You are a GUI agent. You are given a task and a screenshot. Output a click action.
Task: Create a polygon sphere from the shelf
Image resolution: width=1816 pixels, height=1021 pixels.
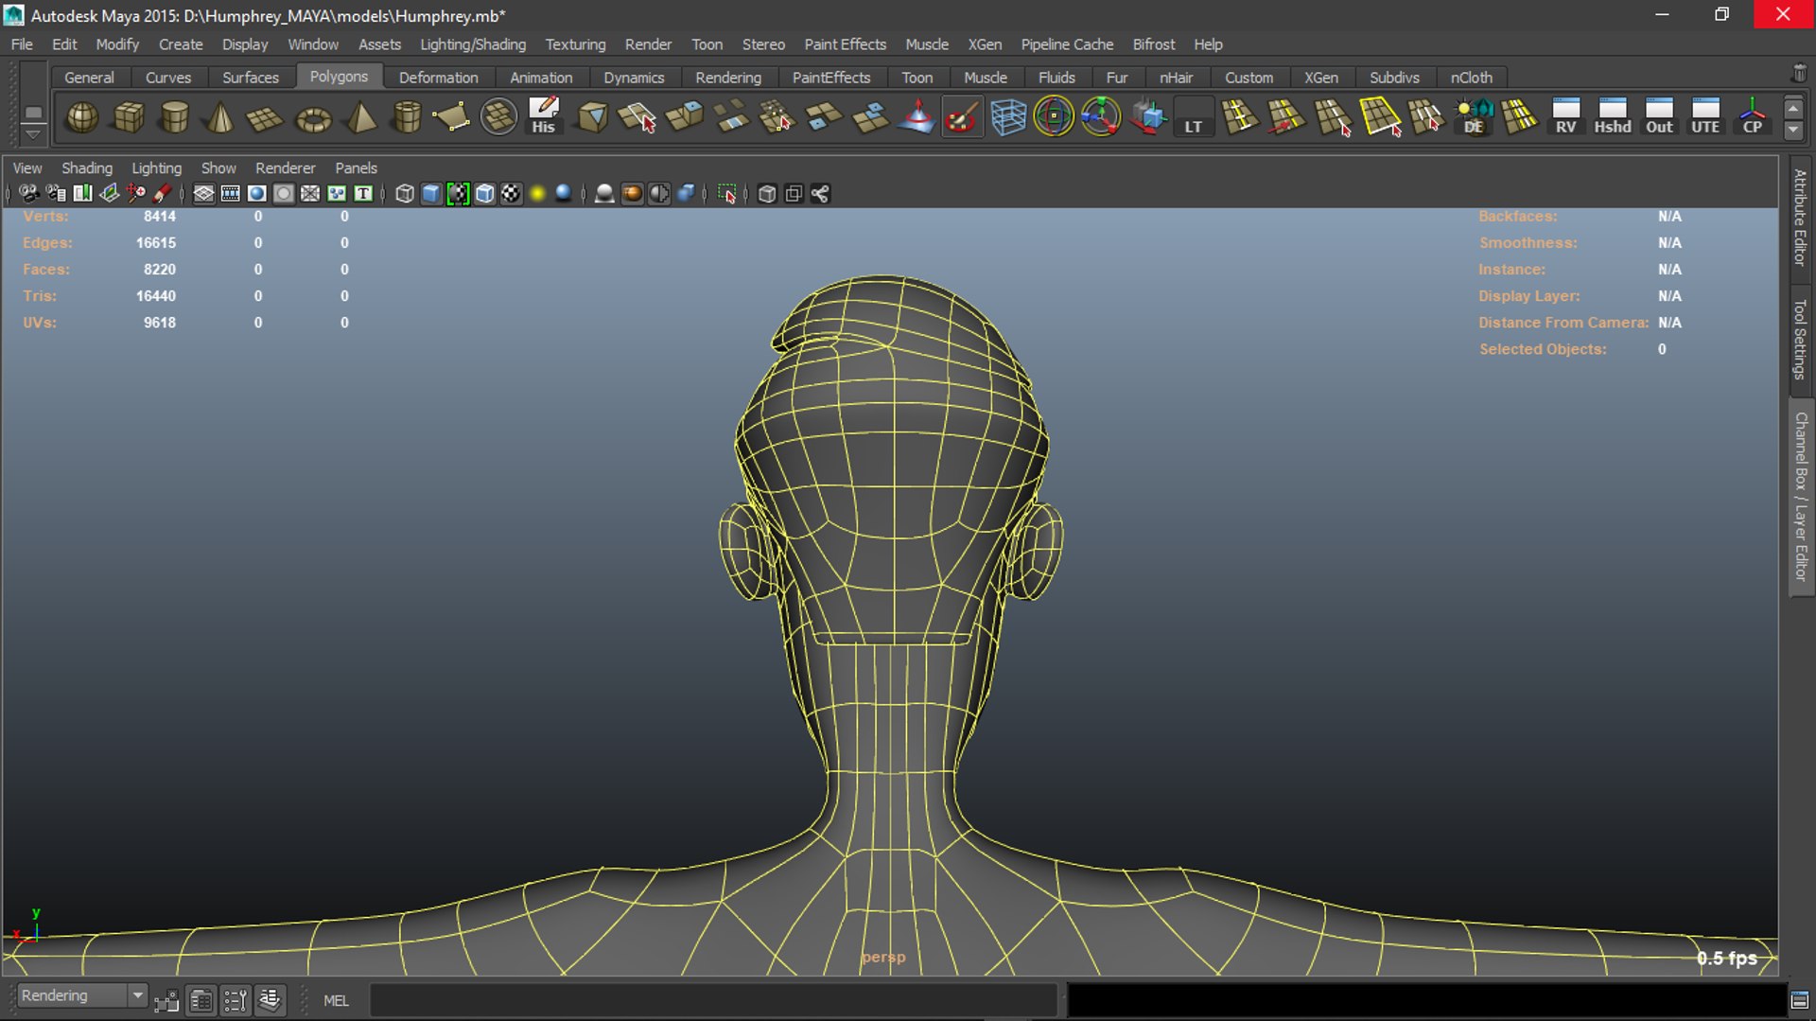(82, 117)
